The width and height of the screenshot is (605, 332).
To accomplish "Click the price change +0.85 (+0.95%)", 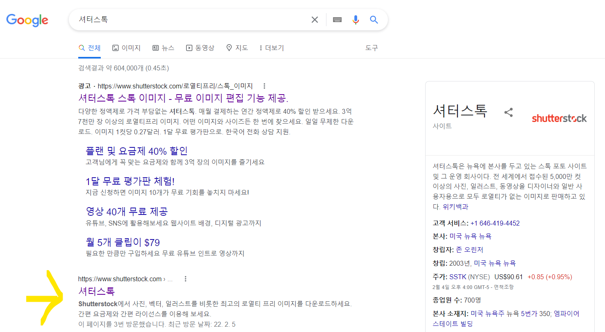I will click(550, 277).
